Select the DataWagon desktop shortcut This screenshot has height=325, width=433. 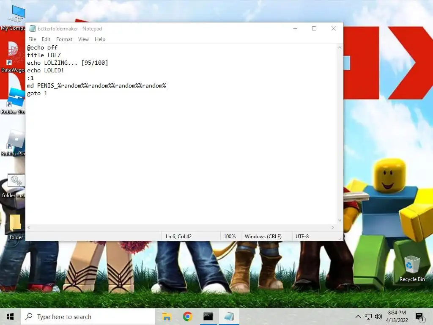tap(13, 57)
